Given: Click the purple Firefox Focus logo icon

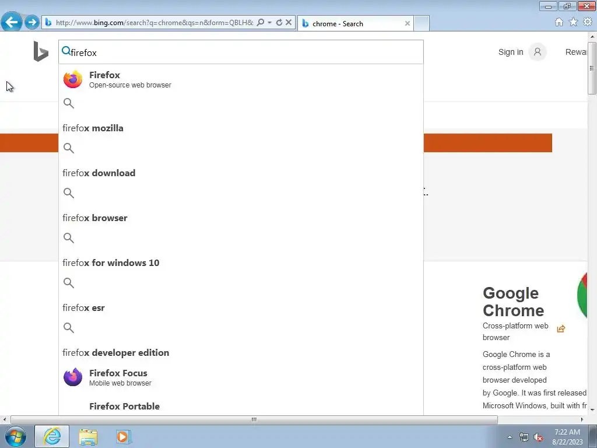Looking at the screenshot, I should click(73, 377).
